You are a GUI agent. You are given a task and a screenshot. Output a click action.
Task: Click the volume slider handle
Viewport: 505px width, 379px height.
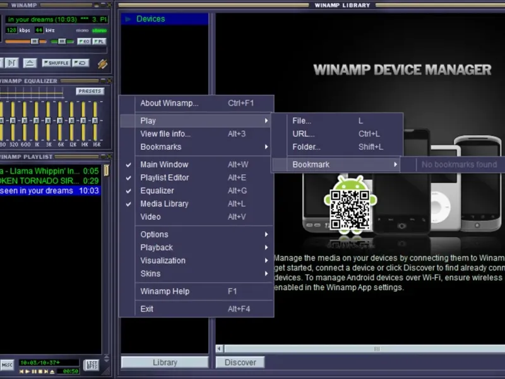click(35, 41)
